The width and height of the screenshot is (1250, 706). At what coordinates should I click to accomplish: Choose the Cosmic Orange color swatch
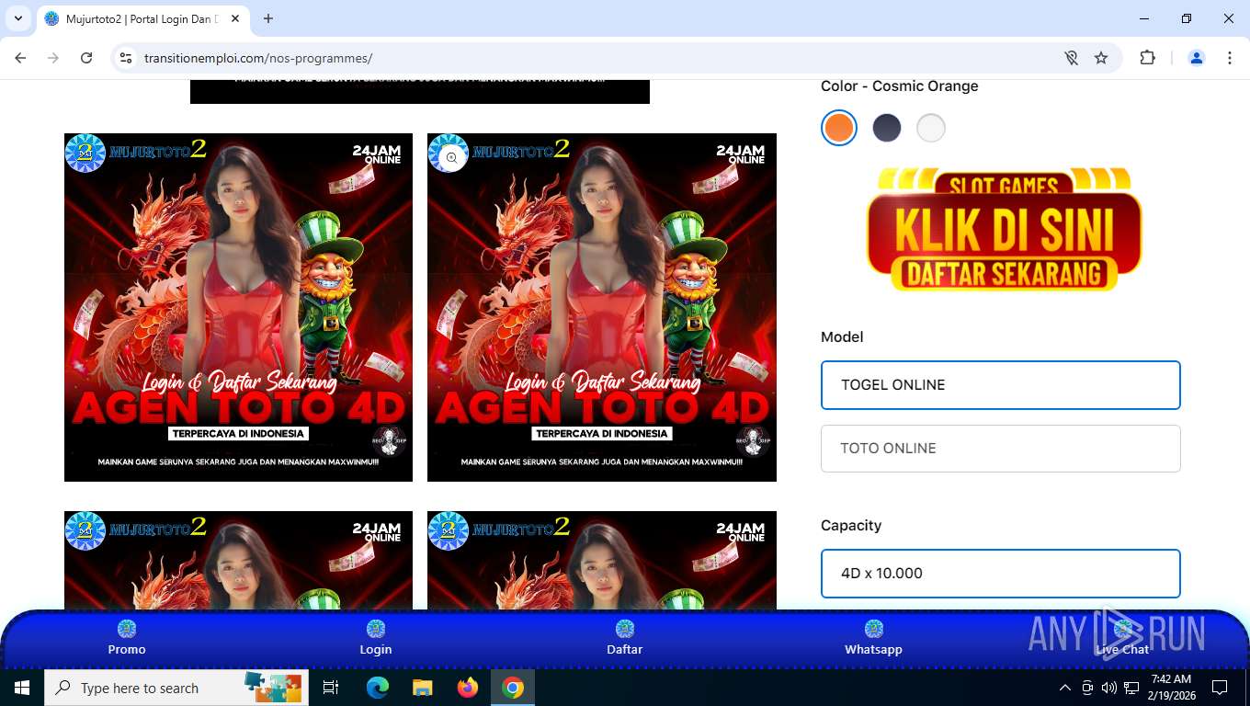point(839,128)
